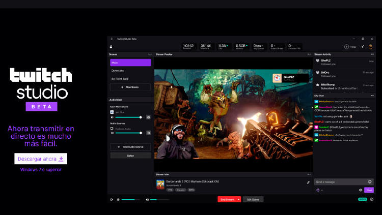This screenshot has height=215, width=382.
Task: Click the heart icon beside SMOrc activity
Action: pos(317,73)
